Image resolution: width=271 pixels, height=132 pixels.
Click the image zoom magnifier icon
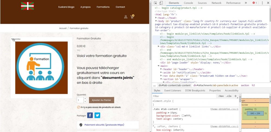[x=14, y=40]
